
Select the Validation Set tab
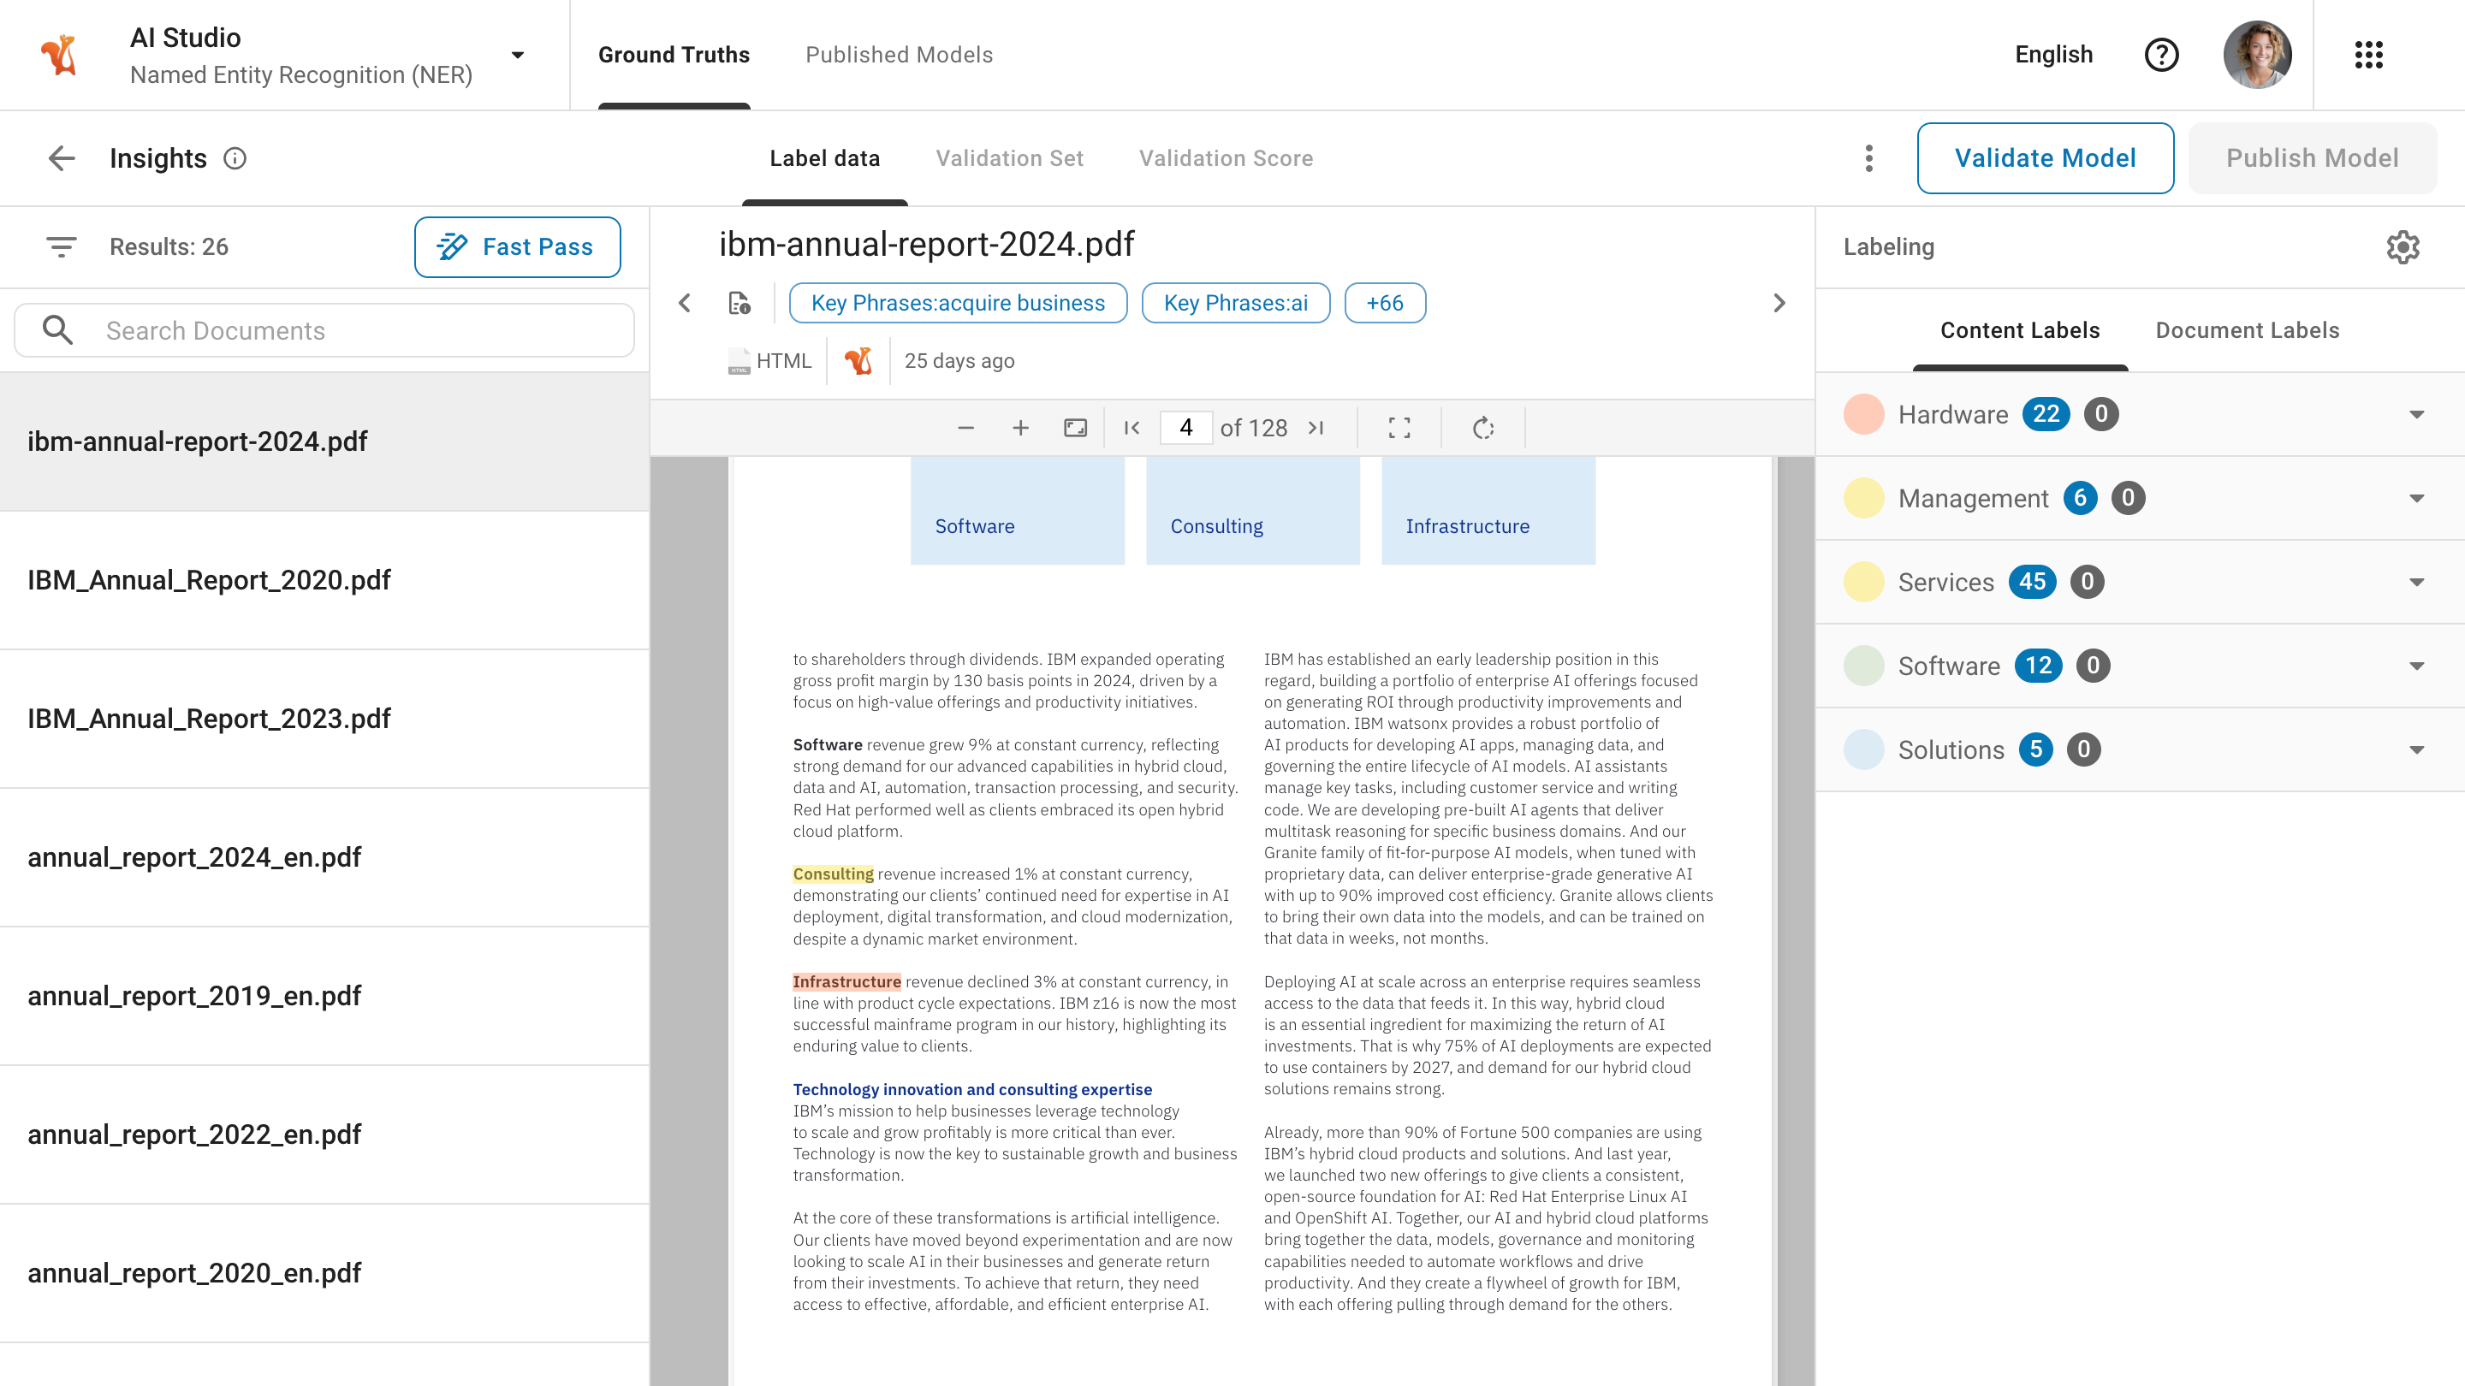tap(1010, 157)
